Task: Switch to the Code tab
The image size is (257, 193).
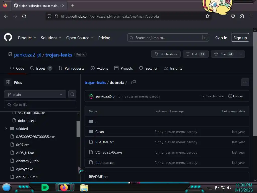Action: coord(17,68)
